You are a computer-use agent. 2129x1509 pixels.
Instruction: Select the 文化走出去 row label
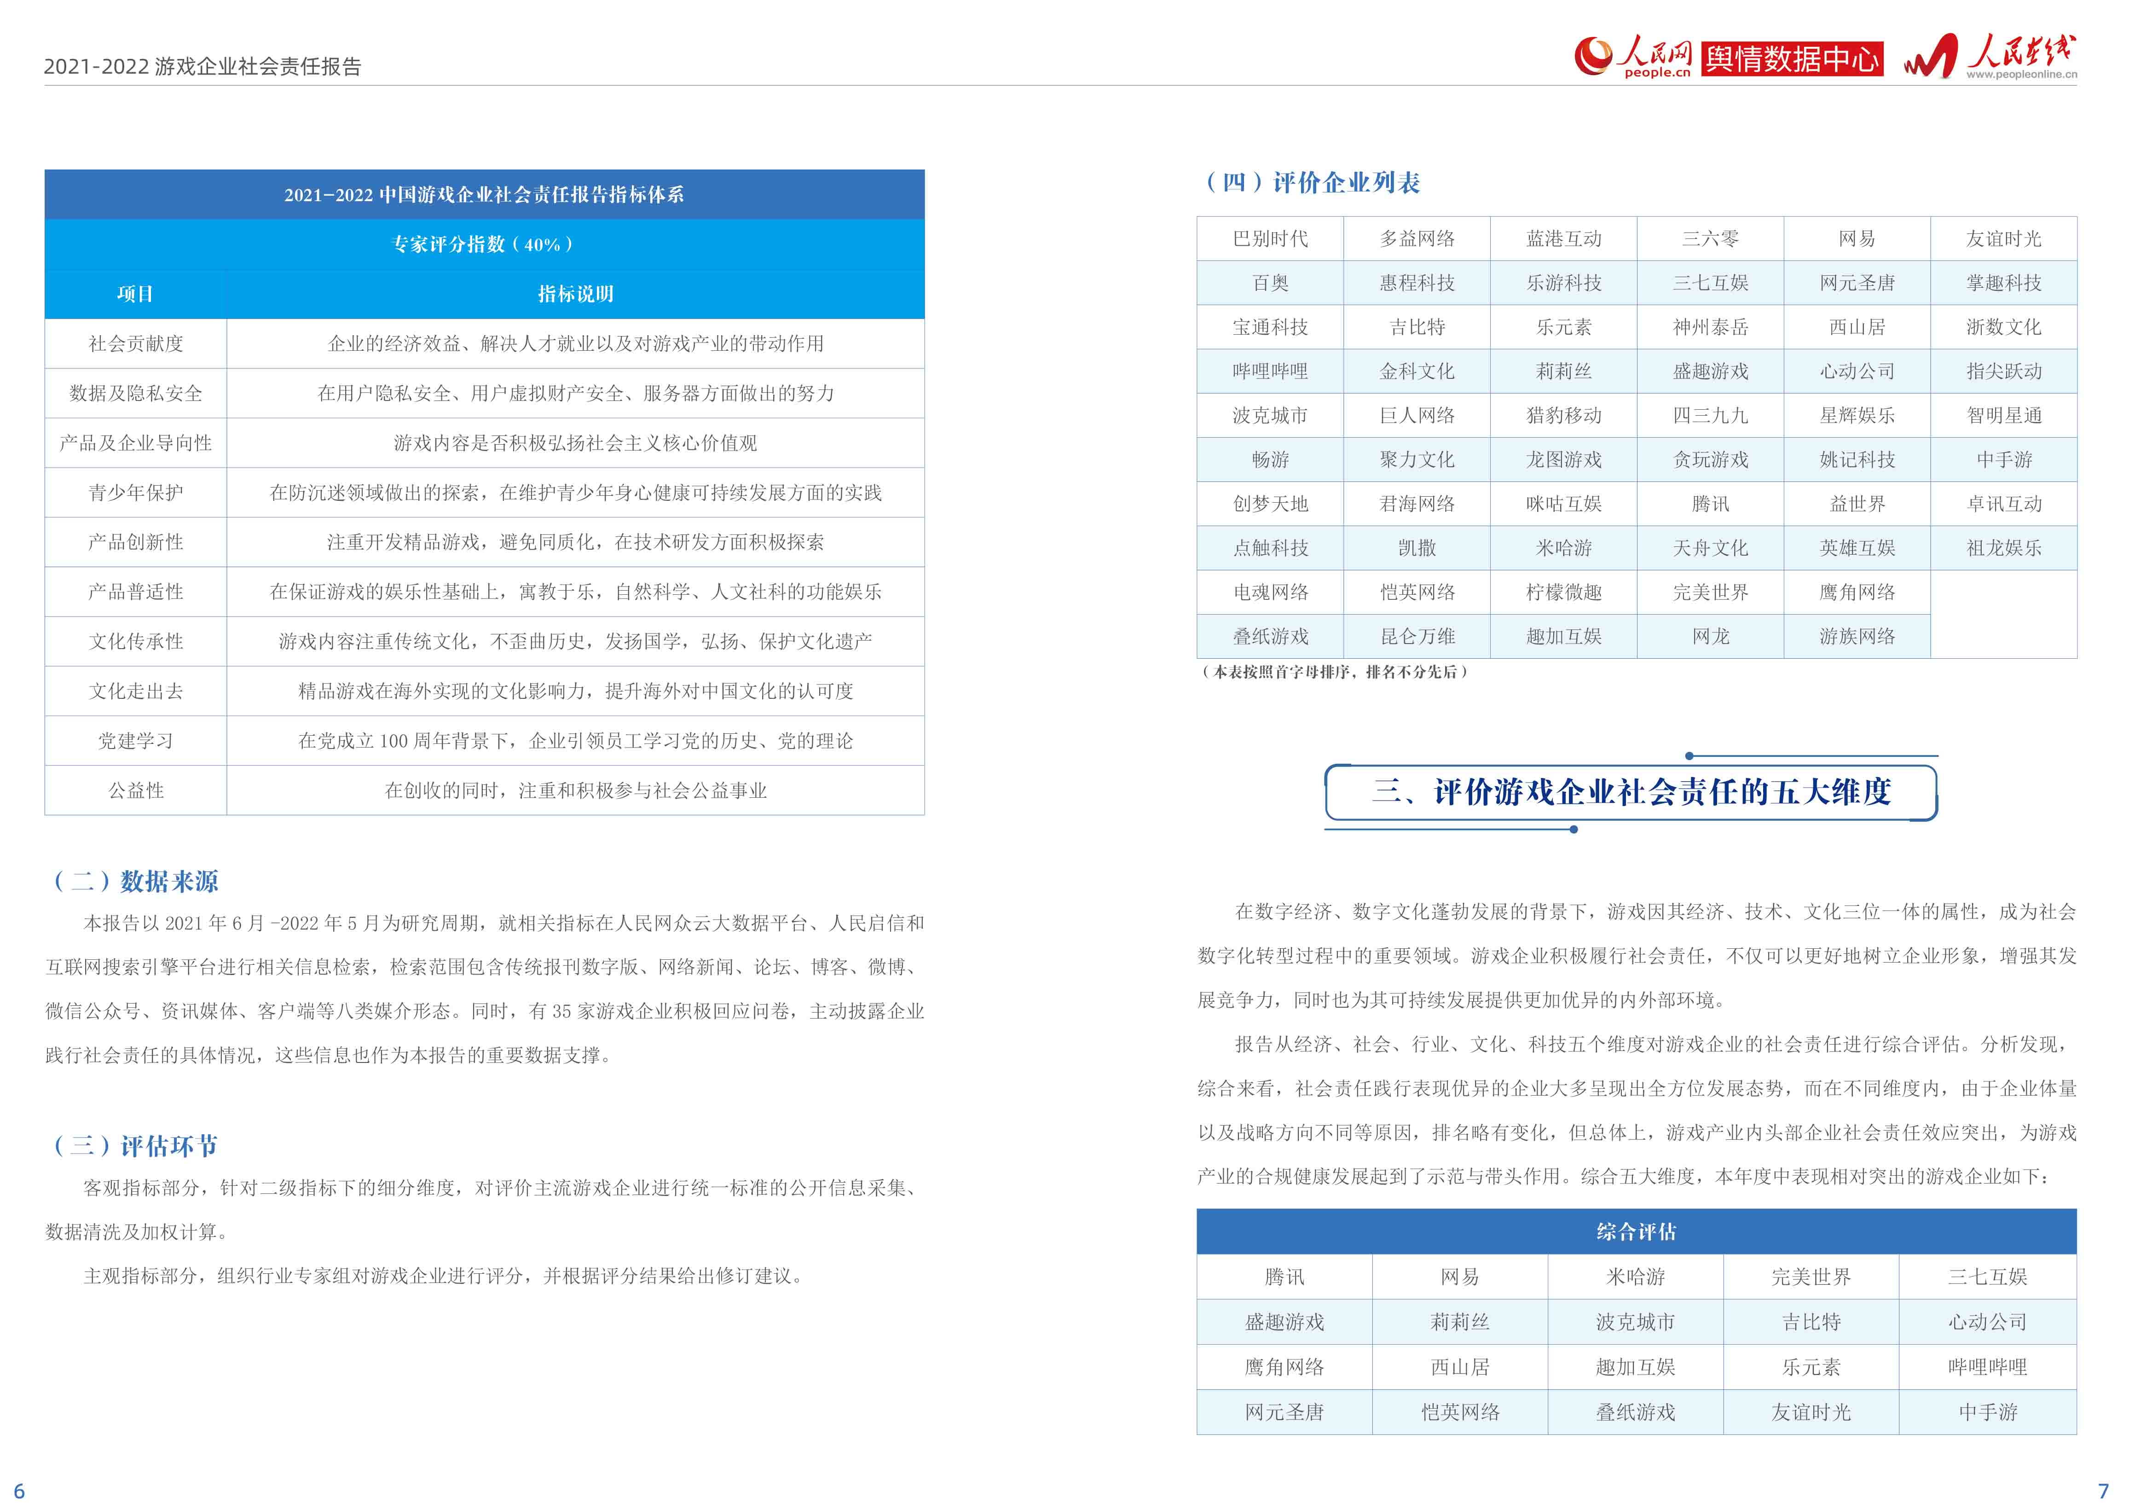coord(136,691)
